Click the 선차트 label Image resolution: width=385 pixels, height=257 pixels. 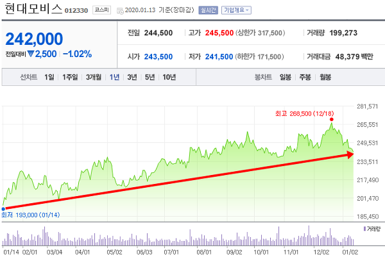[28, 78]
